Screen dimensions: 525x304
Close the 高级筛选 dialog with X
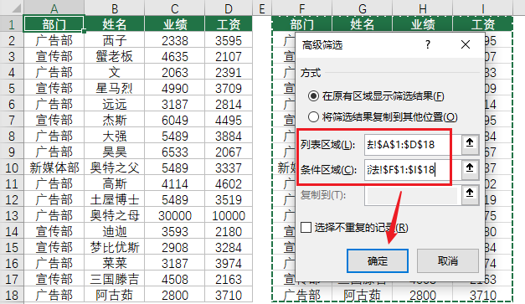coord(466,44)
